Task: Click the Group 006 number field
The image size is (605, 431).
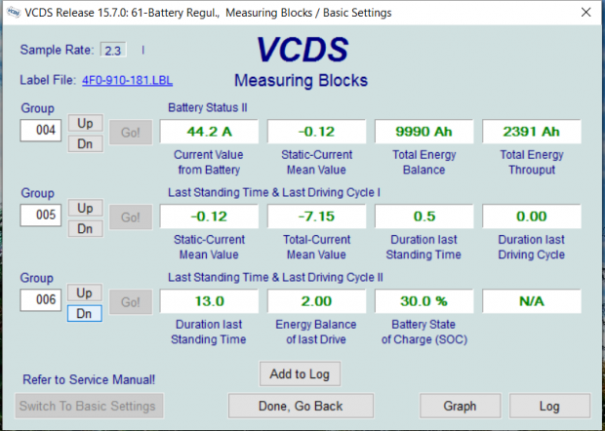Action: pyautogui.click(x=41, y=300)
